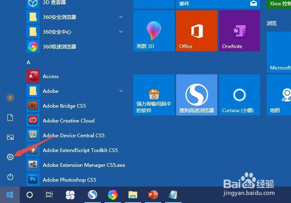Screen dimensions: 291x203
Task: Expand the Adobe folder chevron
Action: click(x=121, y=91)
